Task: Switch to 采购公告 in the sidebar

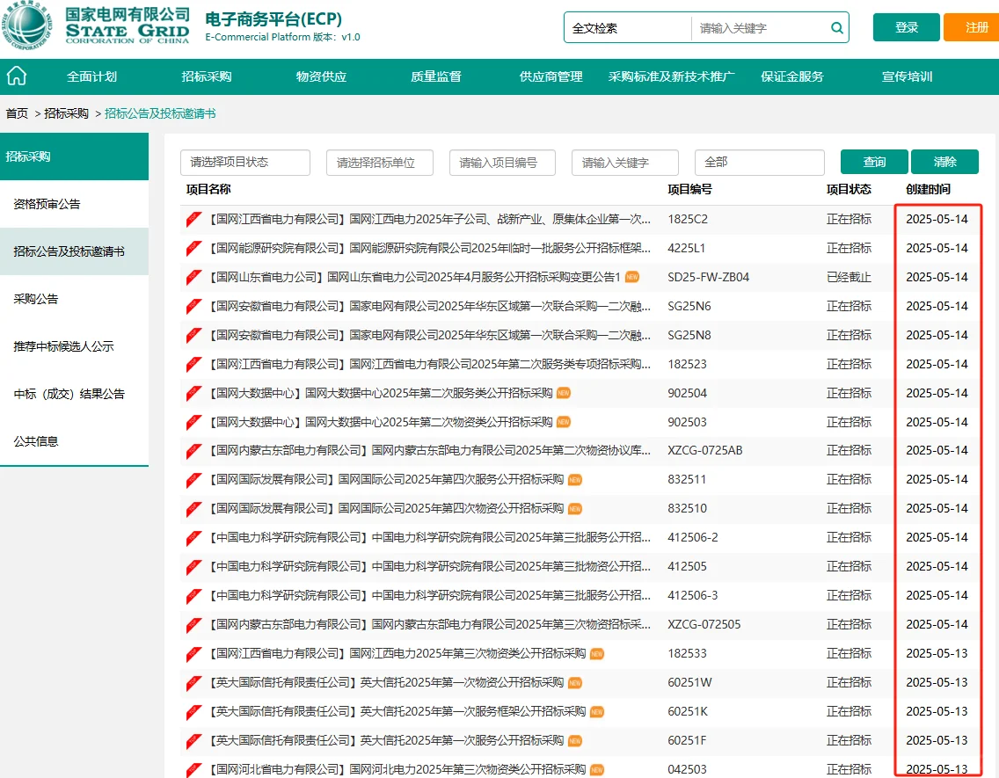Action: click(35, 297)
